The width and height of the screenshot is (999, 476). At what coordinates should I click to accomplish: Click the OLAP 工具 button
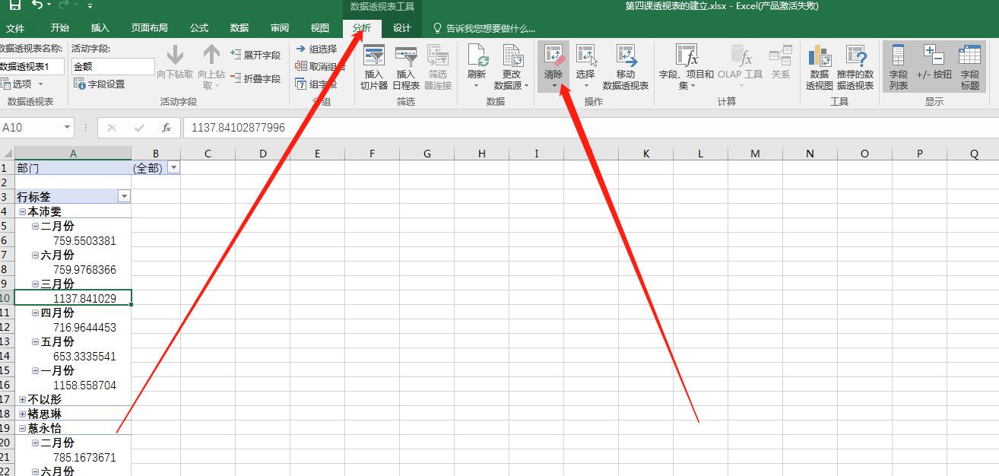click(x=741, y=65)
